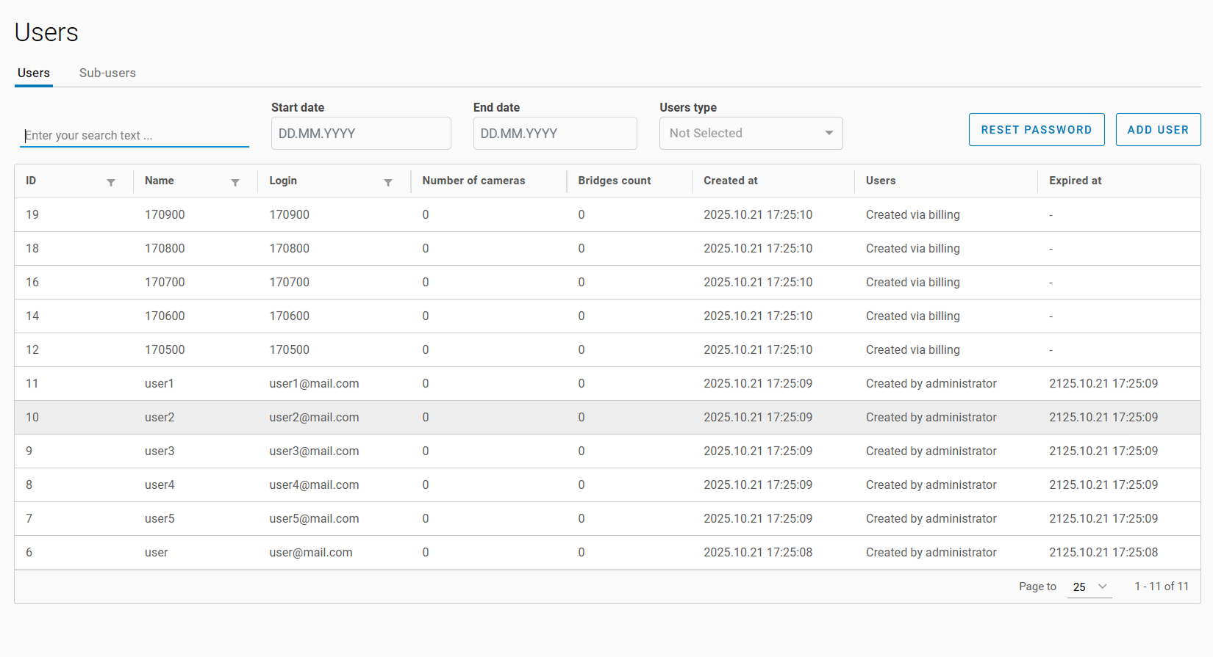Viewport: 1213px width, 657px height.
Task: Click the Login column filter icon
Action: point(388,182)
